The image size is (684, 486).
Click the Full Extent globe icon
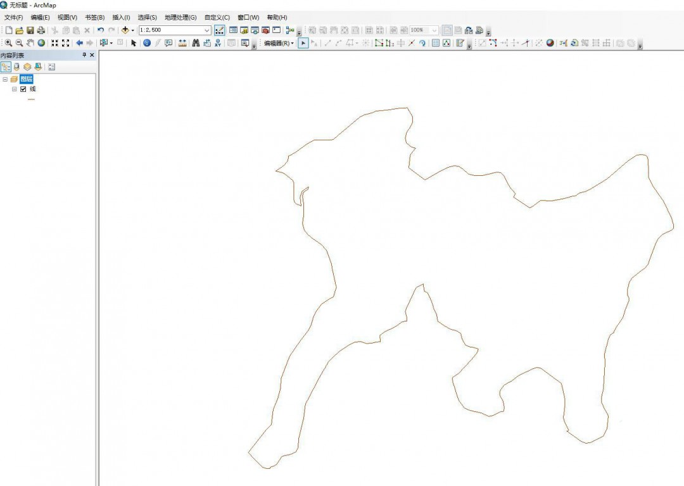click(41, 43)
